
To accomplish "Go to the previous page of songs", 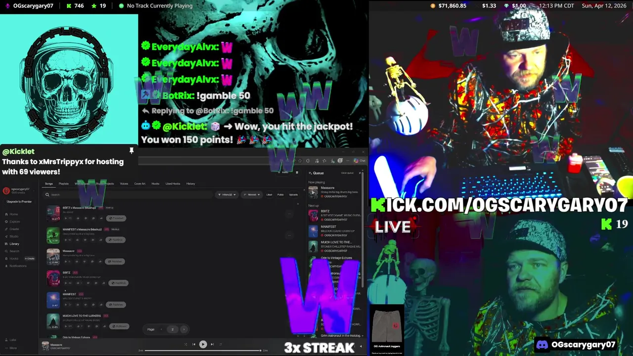I will (x=161, y=329).
